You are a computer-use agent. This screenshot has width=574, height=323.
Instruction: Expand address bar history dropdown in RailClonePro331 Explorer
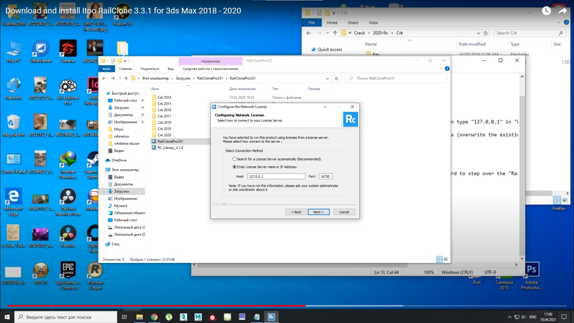328,78
